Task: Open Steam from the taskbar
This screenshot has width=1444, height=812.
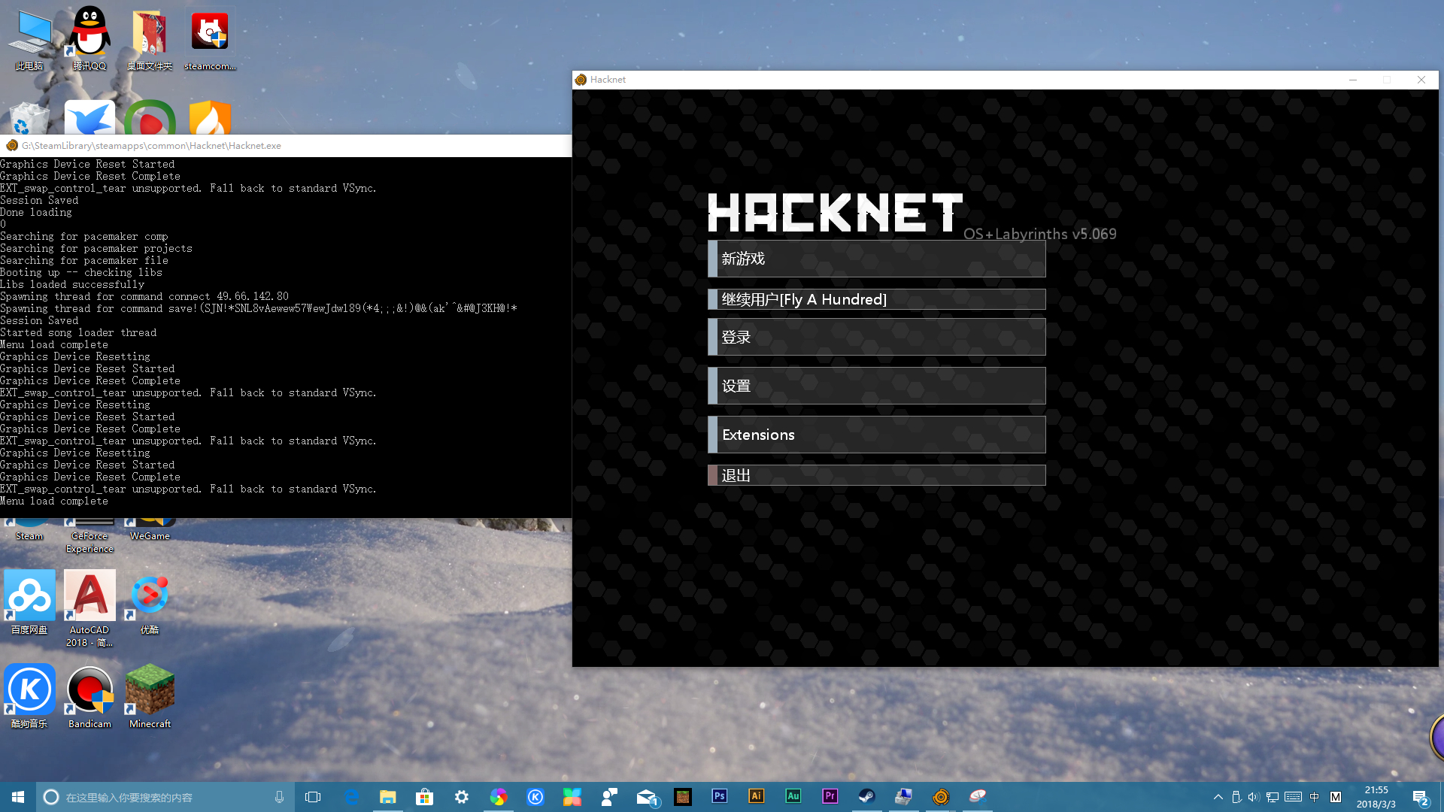Action: click(x=867, y=797)
